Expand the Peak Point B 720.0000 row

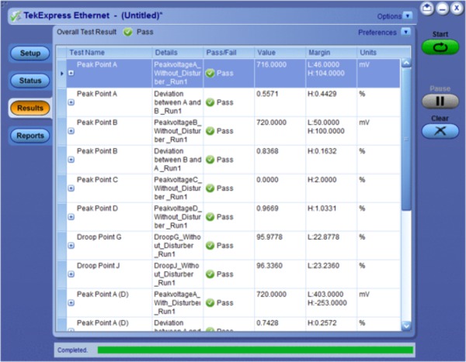coord(71,131)
